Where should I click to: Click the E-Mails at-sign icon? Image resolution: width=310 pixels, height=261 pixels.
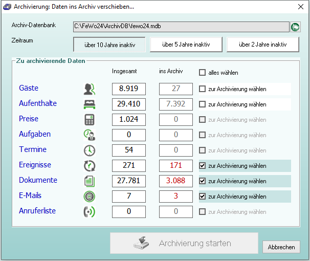[x=90, y=197]
